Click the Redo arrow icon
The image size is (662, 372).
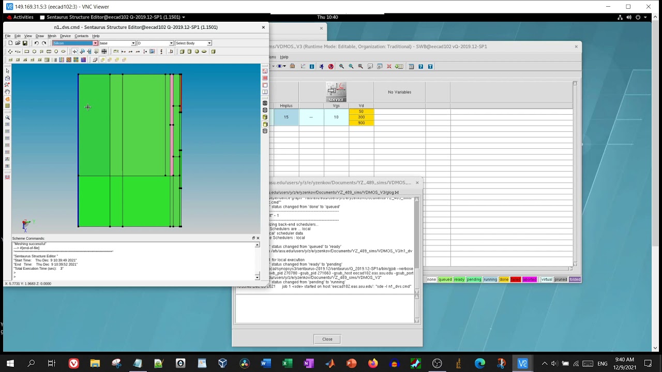pyautogui.click(x=44, y=43)
